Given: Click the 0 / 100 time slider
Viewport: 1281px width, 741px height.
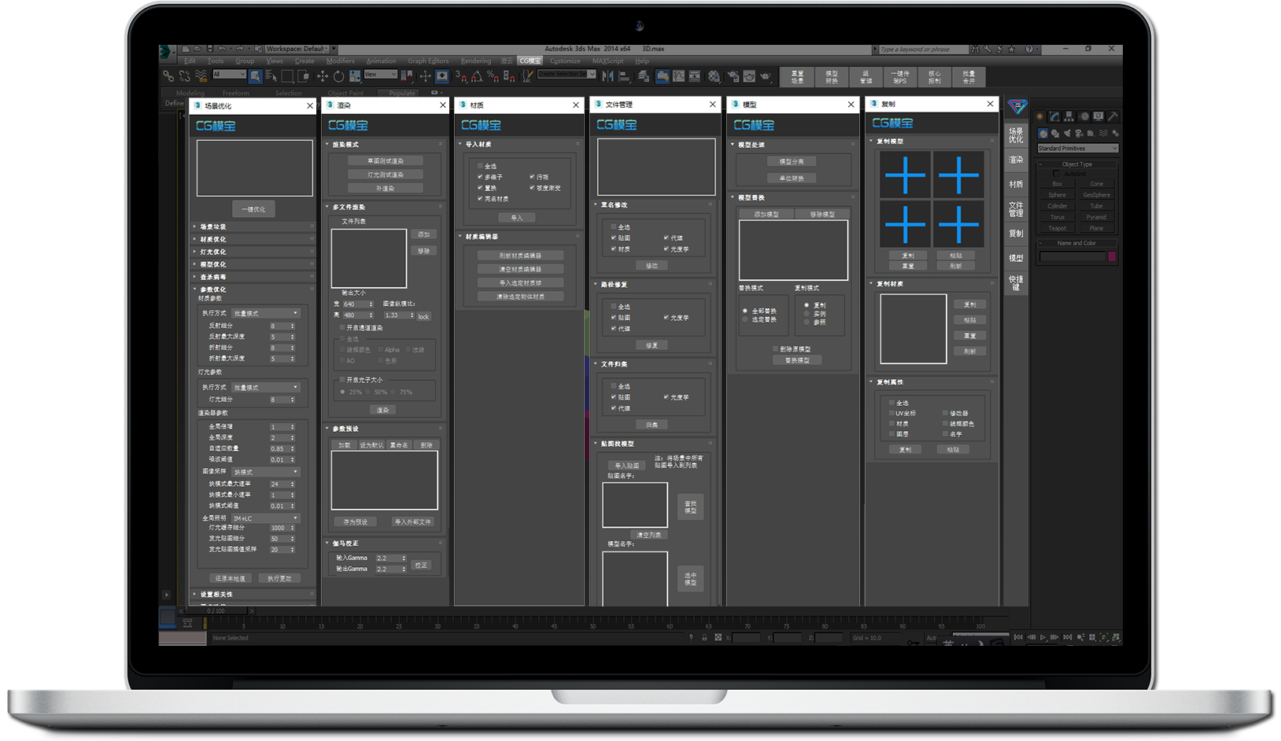Looking at the screenshot, I should [216, 610].
